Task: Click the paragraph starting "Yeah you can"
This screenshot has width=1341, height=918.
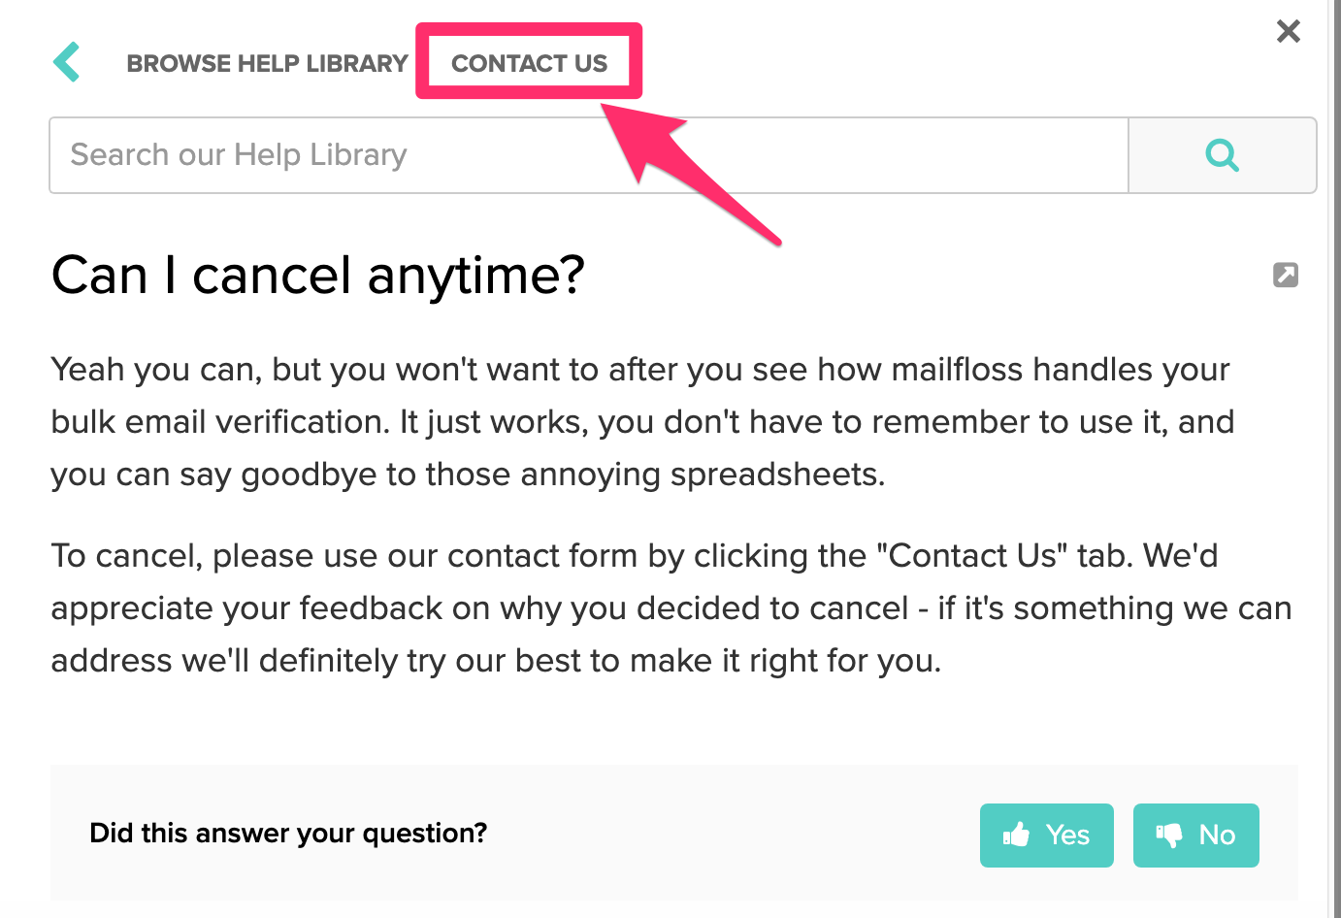Action: point(642,422)
